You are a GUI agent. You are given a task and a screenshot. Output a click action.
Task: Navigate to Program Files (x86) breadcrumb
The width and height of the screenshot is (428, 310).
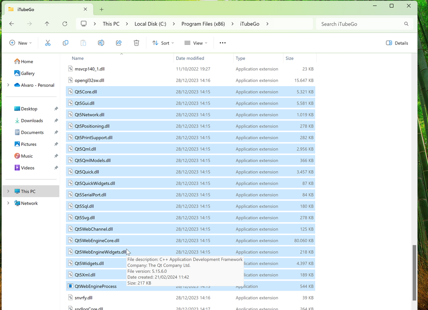[x=203, y=24]
